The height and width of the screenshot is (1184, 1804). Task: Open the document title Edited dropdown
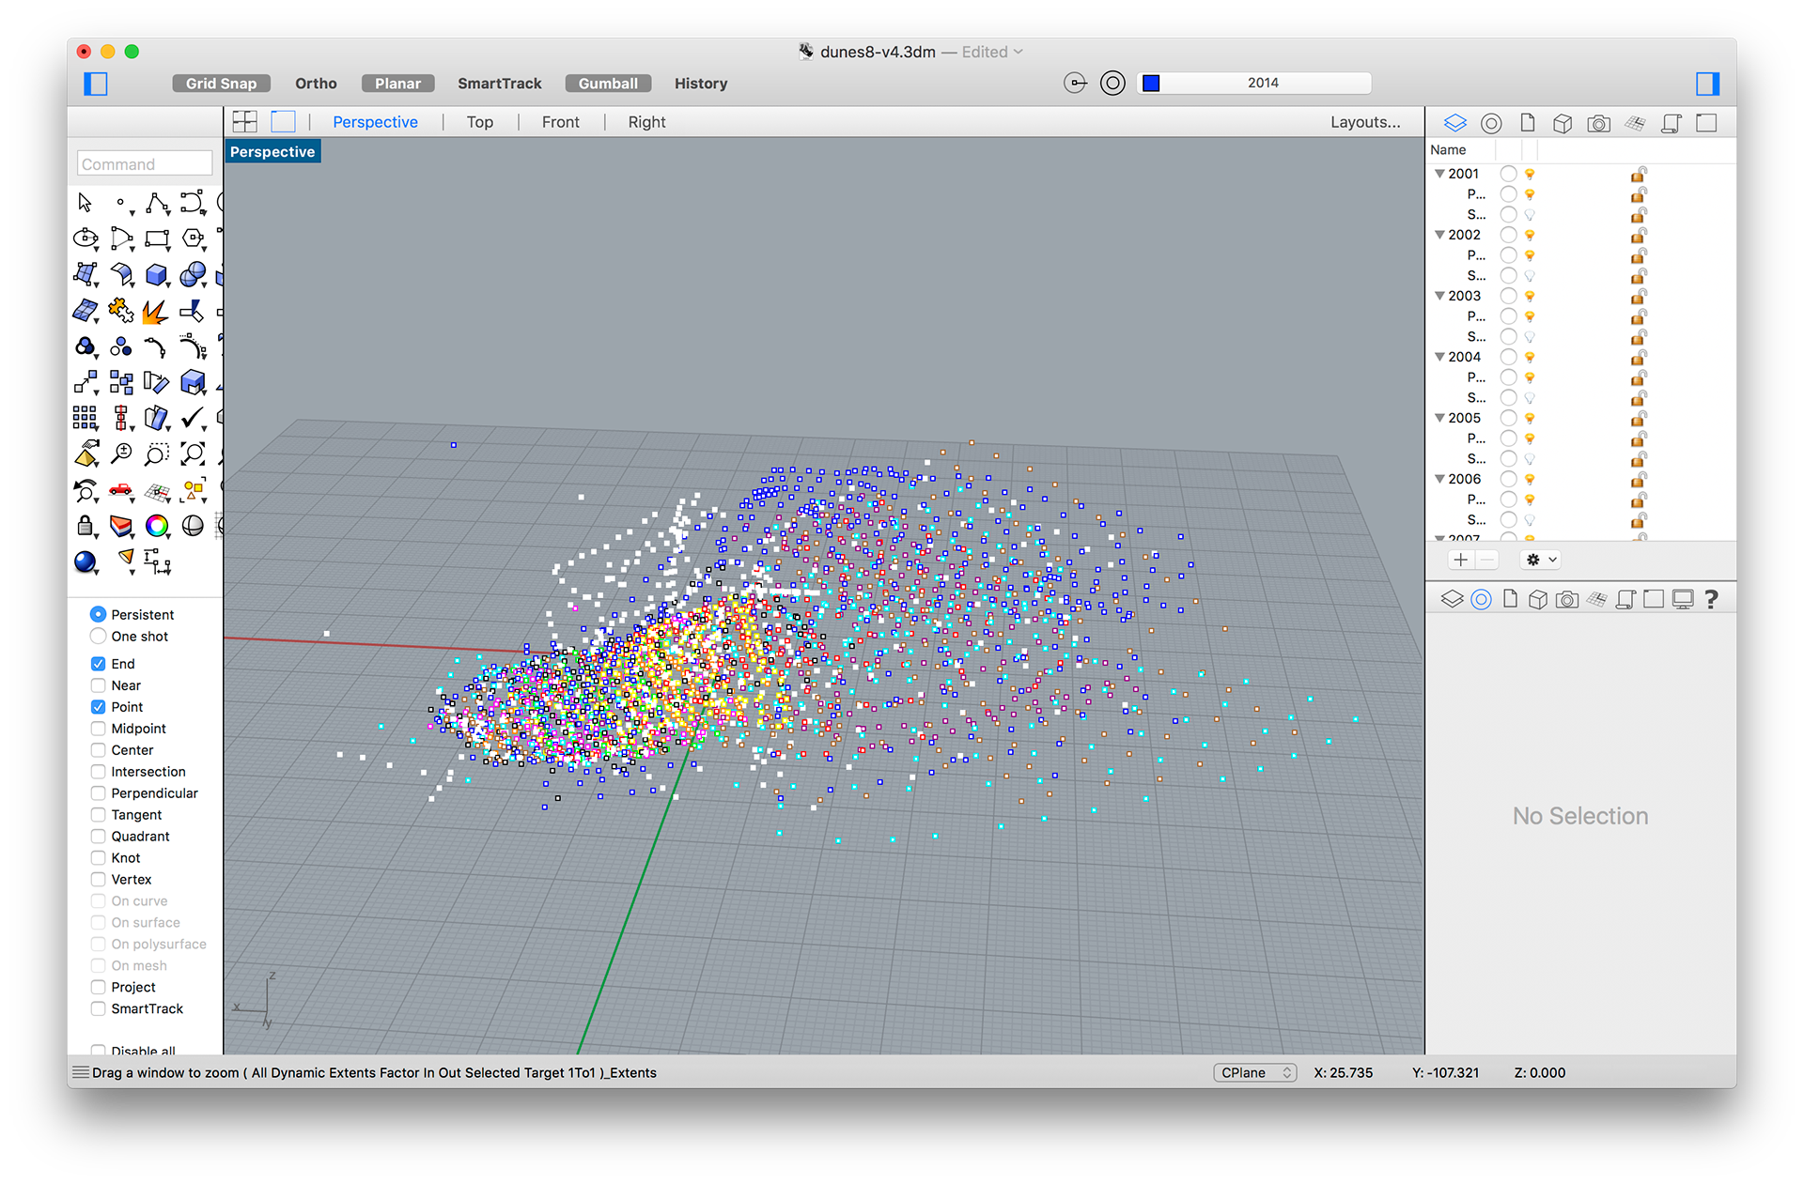point(992,53)
